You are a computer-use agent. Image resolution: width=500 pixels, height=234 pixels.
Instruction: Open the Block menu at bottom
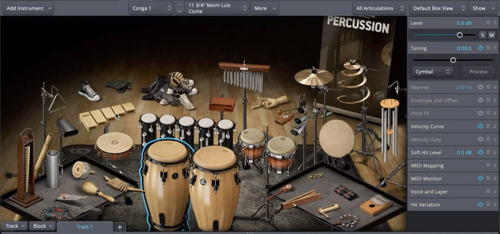pyautogui.click(x=42, y=226)
